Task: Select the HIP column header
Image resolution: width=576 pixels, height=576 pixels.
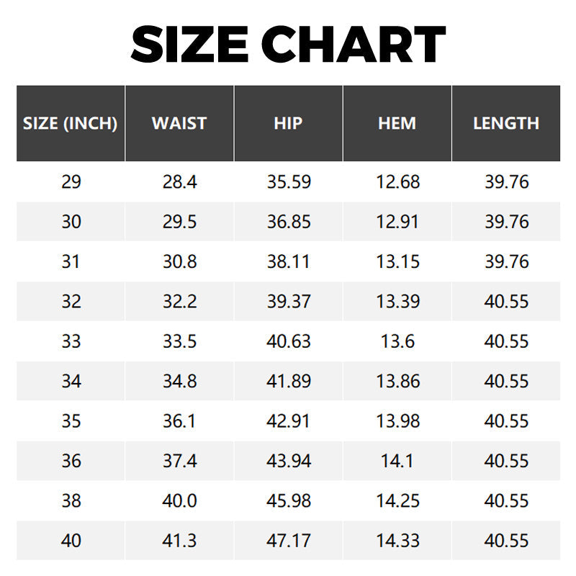Action: (x=289, y=123)
